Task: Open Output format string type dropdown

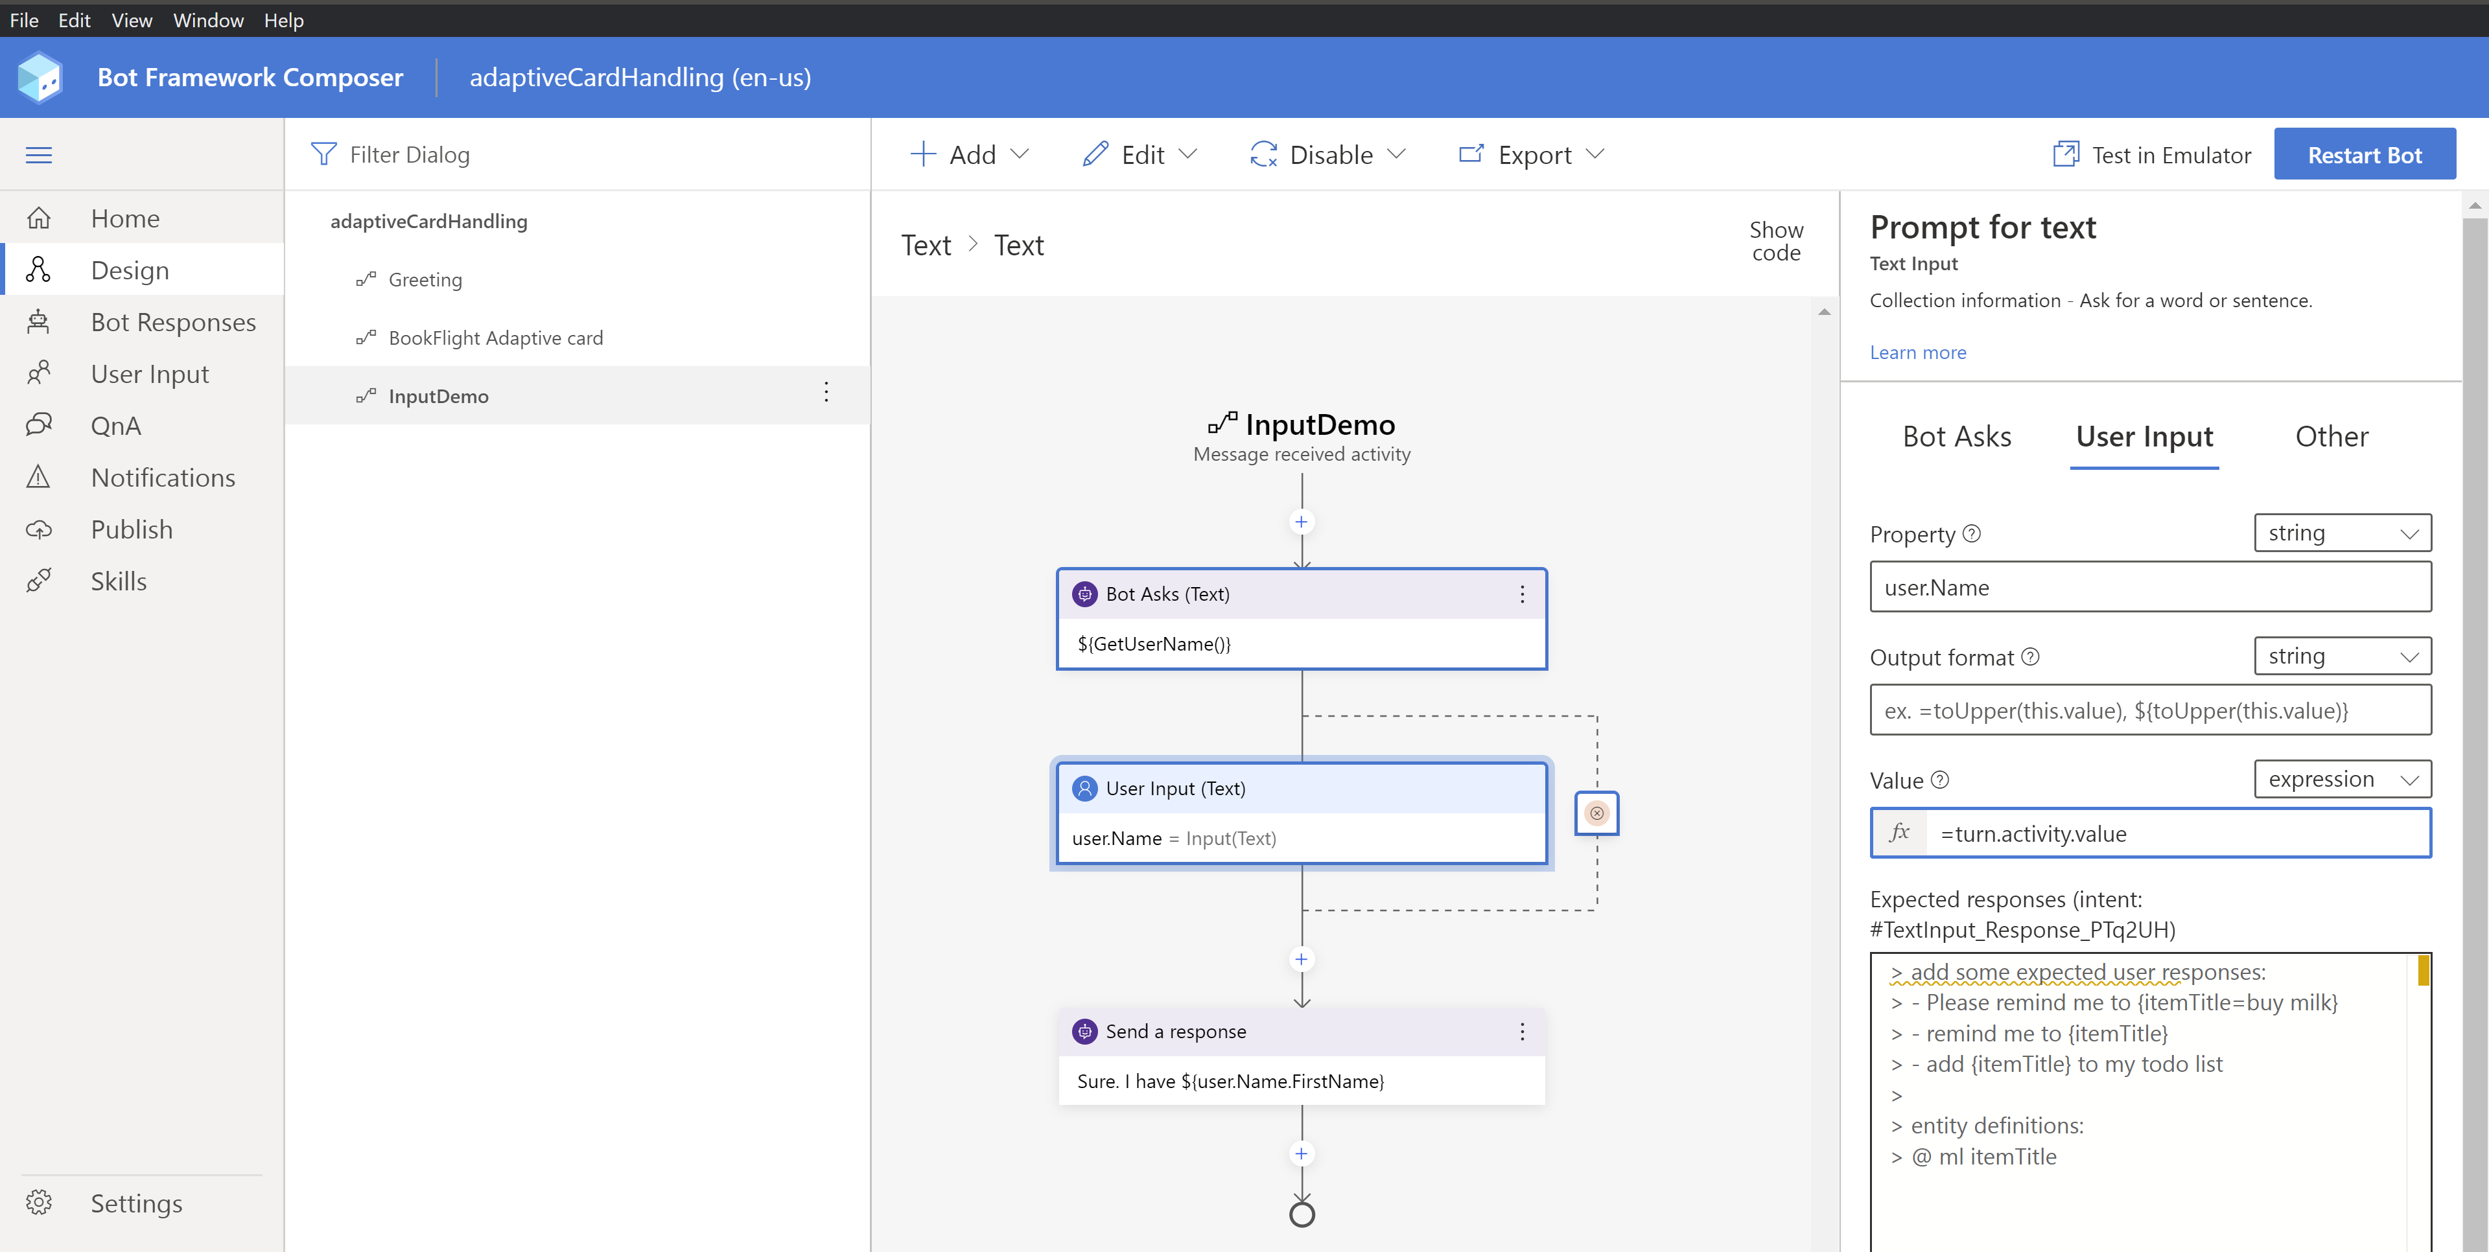Action: click(2342, 656)
